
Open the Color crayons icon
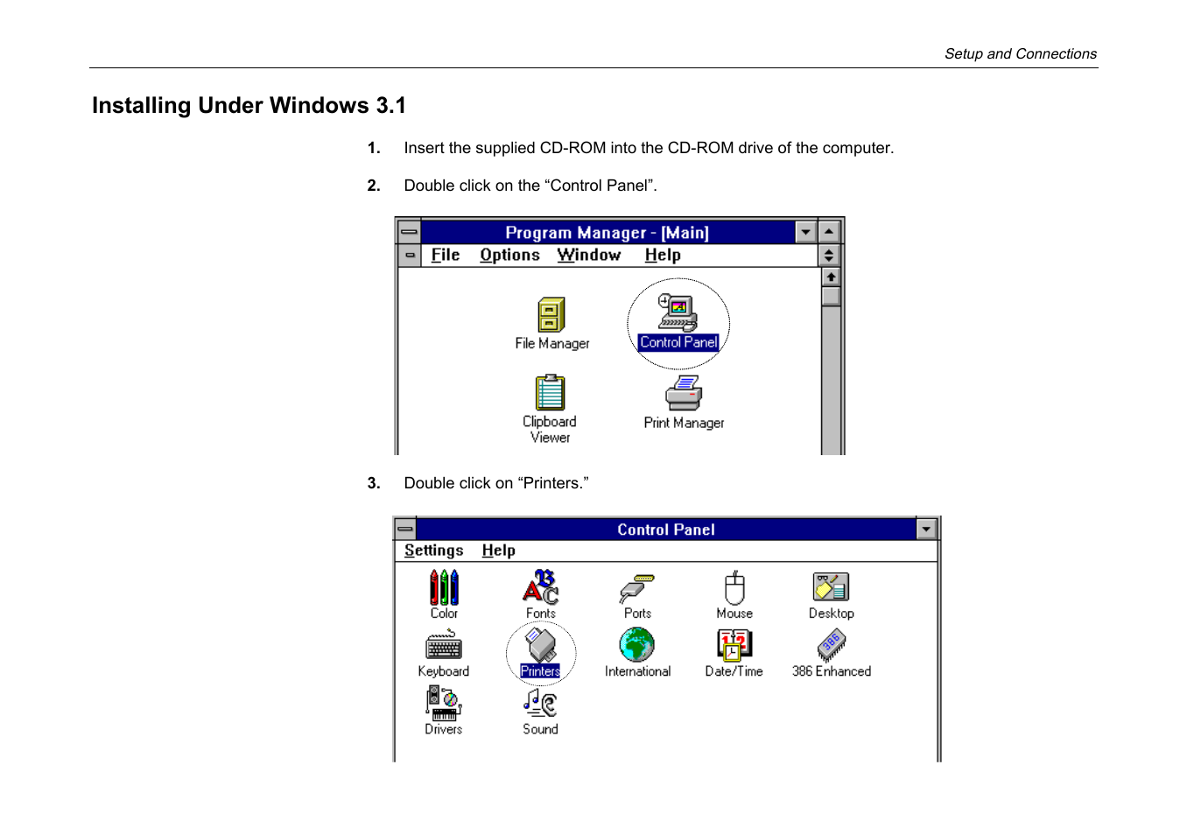[x=444, y=587]
